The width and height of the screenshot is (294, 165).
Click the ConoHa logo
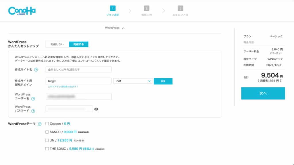[22, 11]
